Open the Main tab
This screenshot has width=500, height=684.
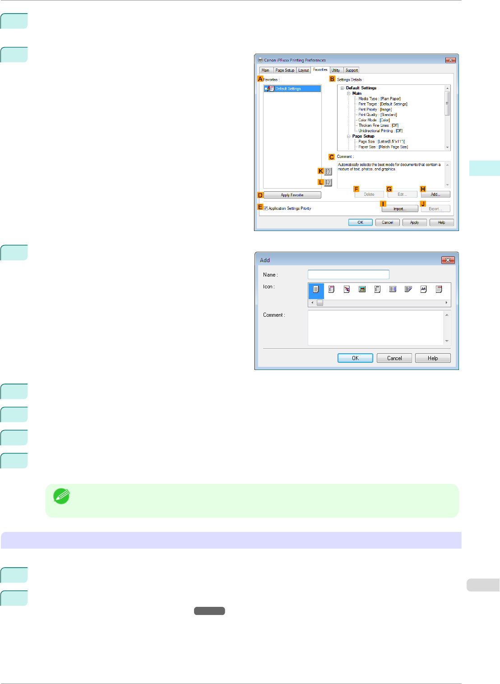pyautogui.click(x=265, y=70)
